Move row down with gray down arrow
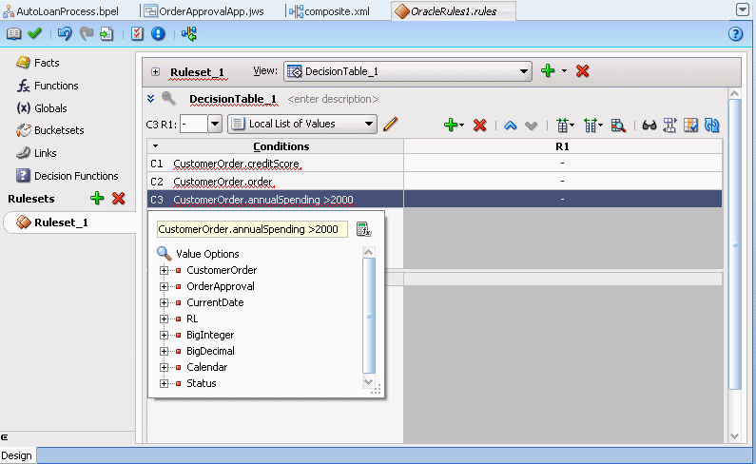 point(531,126)
